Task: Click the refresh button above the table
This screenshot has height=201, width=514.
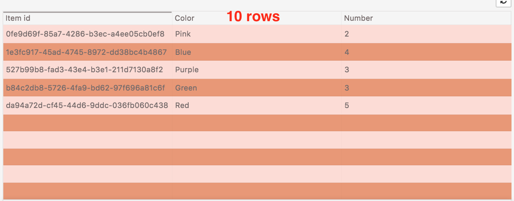Action: 503,2
